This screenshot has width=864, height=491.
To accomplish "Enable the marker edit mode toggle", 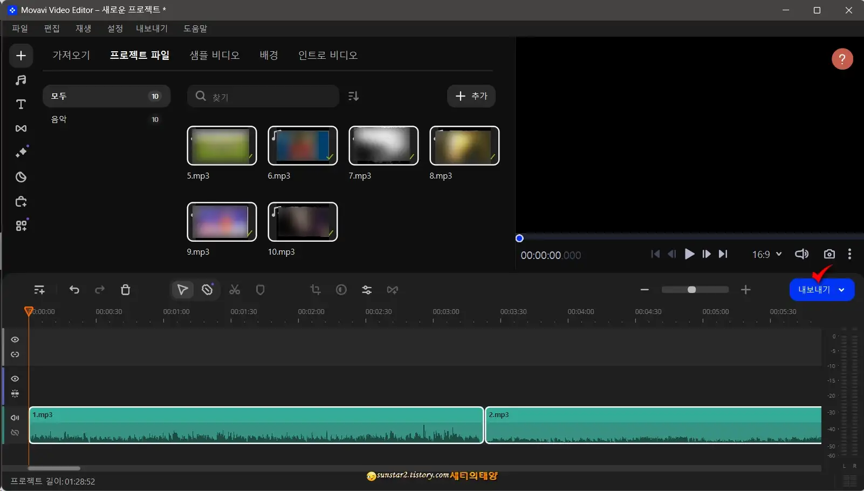I will point(207,290).
